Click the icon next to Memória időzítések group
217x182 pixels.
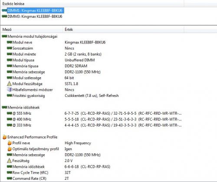(x=4, y=107)
